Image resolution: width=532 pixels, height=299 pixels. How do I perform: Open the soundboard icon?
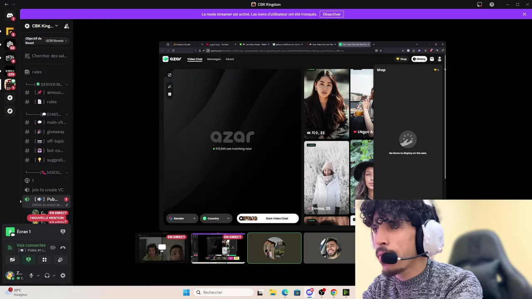[x=60, y=260]
